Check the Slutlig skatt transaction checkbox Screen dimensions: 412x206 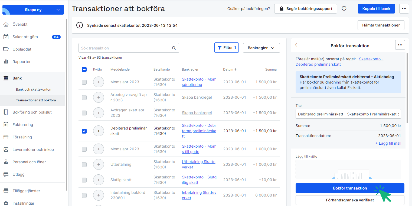(x=84, y=180)
